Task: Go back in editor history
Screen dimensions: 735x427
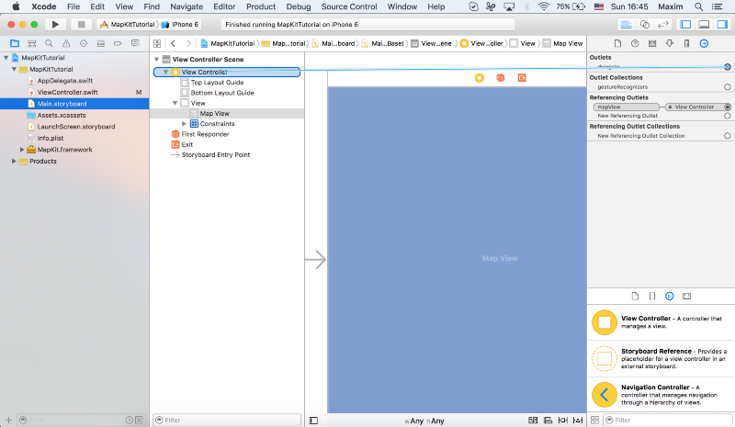Action: pyautogui.click(x=173, y=43)
